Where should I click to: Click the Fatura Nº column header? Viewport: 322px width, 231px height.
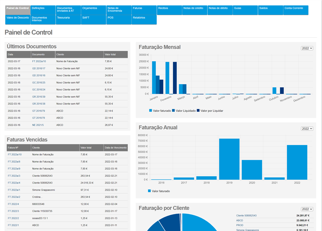pyautogui.click(x=19, y=148)
